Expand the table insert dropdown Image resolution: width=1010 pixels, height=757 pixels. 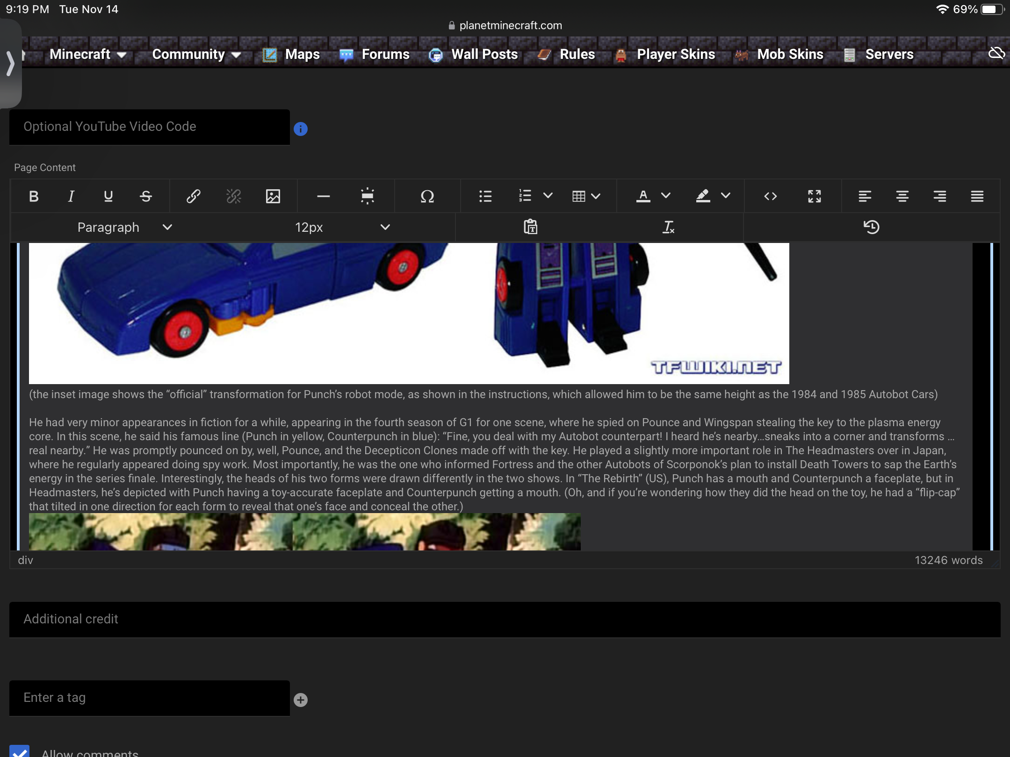pos(596,196)
